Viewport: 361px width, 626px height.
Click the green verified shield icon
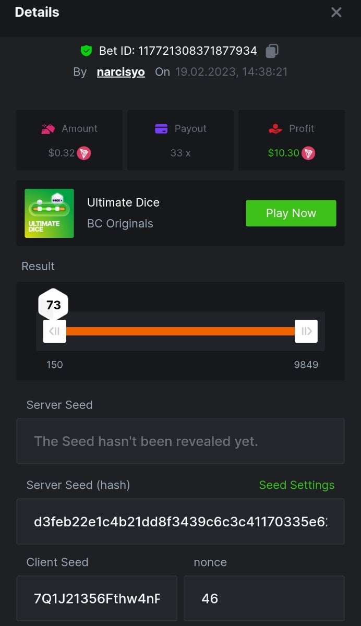tap(86, 51)
